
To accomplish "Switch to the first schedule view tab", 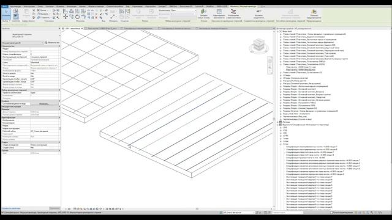I will (138, 29).
